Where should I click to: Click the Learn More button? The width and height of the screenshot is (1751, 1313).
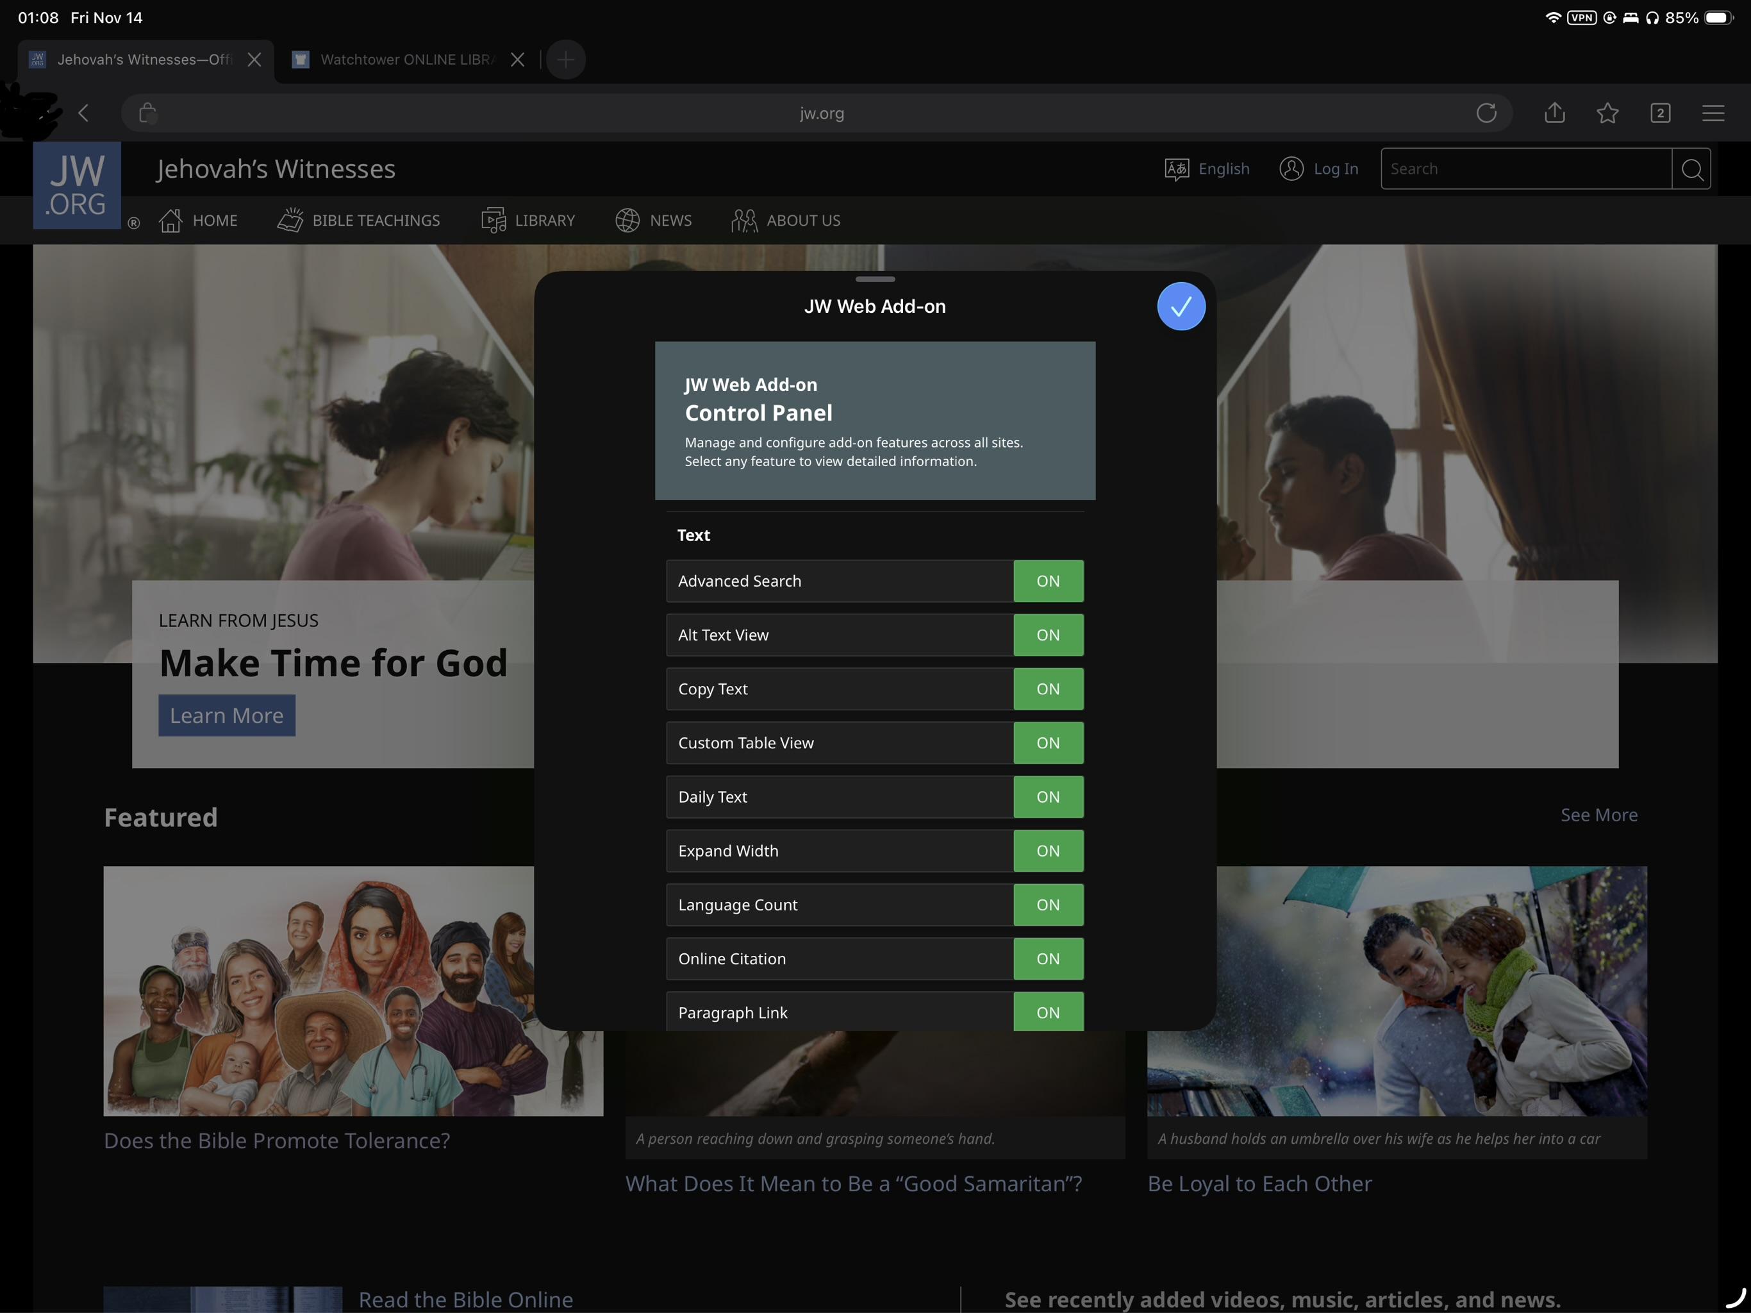tap(226, 716)
